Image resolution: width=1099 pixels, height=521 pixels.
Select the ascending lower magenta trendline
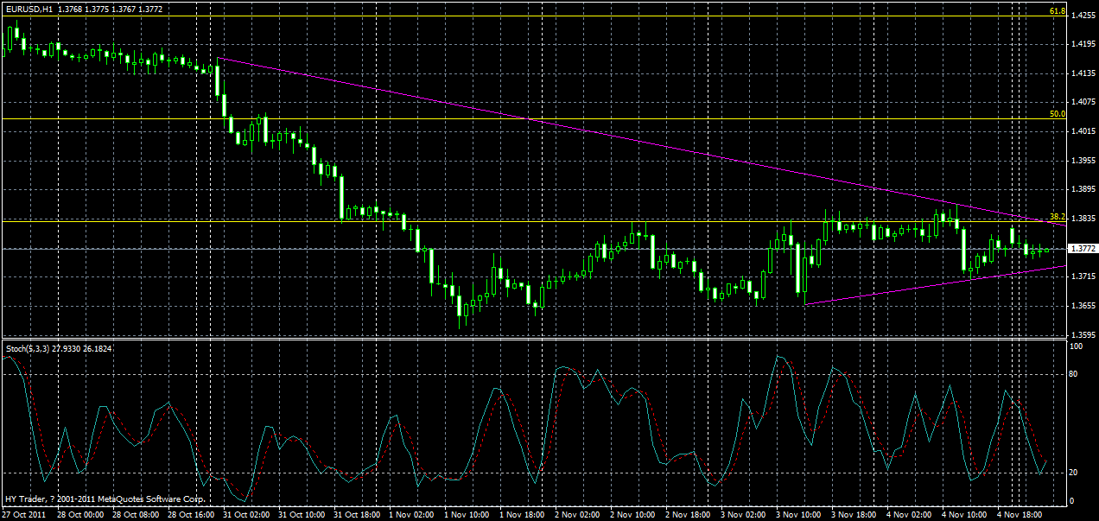(924, 285)
